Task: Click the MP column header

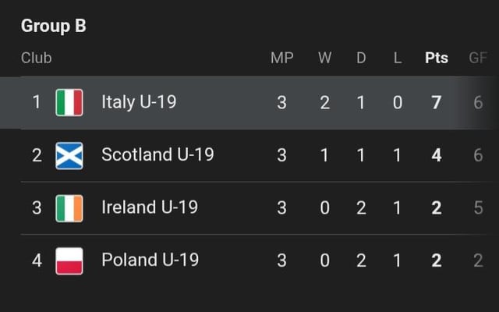Action: (281, 58)
